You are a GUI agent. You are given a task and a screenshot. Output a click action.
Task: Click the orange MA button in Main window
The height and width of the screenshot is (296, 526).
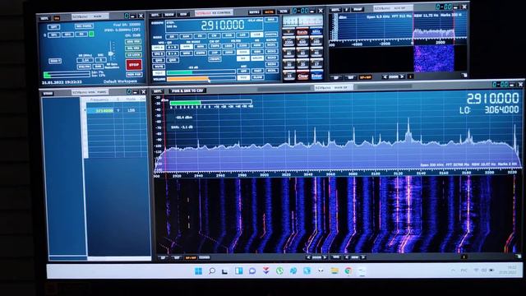click(57, 18)
